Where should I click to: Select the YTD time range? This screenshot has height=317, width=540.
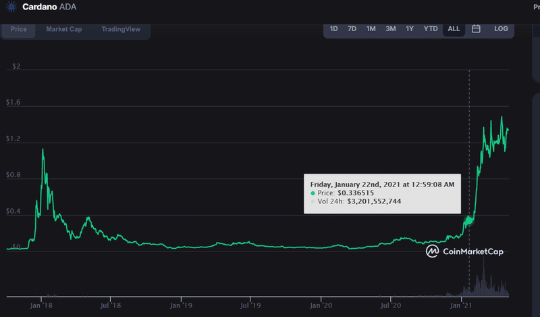pyautogui.click(x=431, y=28)
